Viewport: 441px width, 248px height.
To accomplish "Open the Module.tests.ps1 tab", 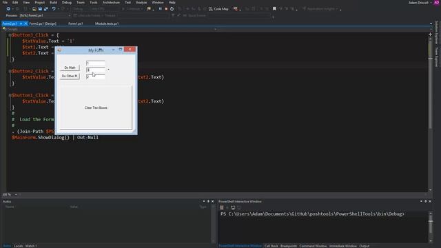I will click(107, 23).
